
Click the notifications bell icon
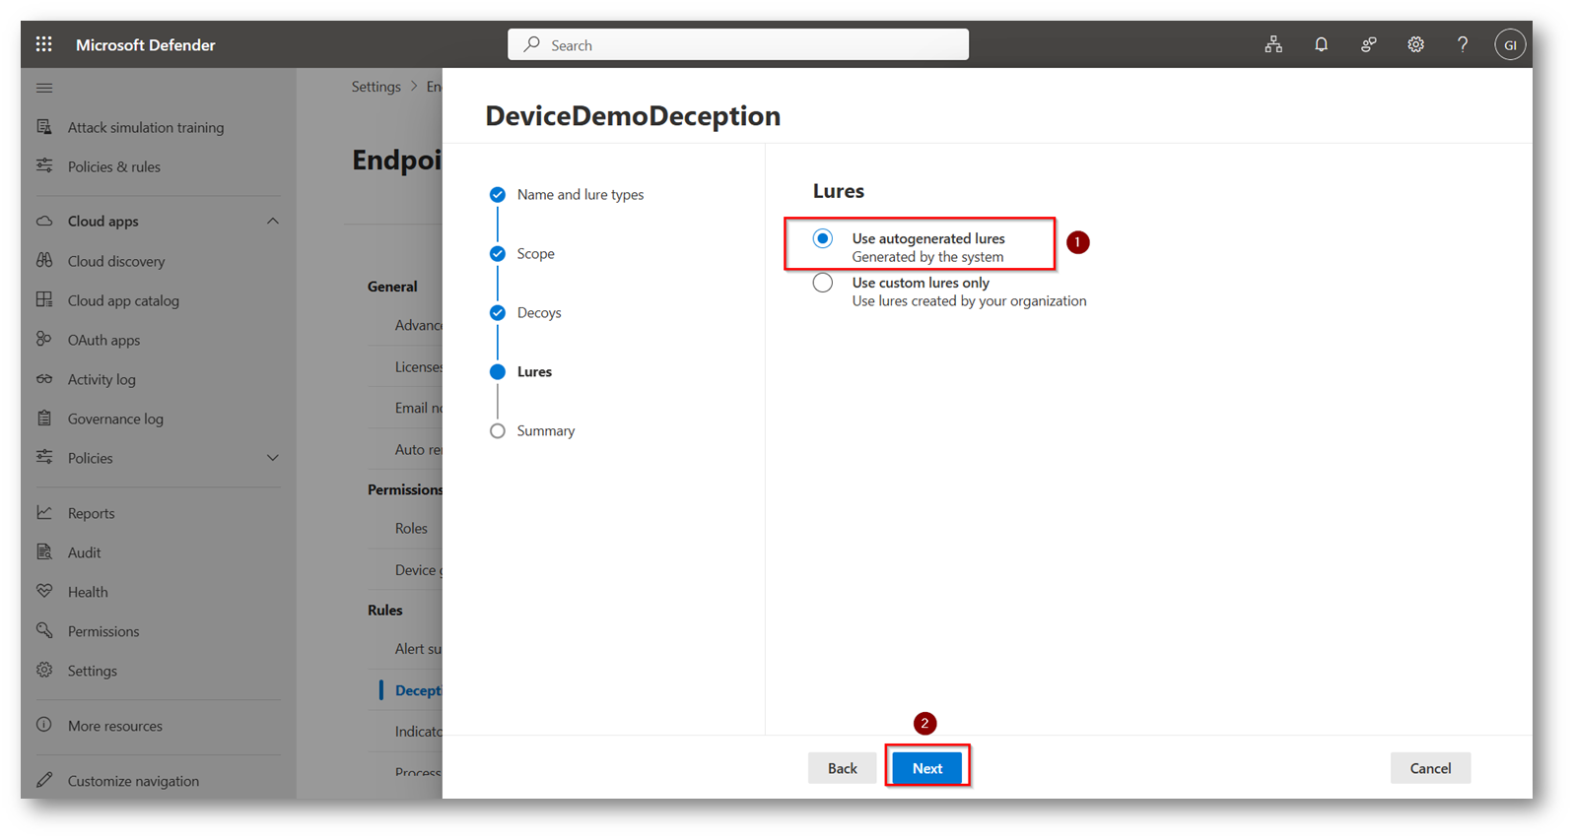[1321, 44]
